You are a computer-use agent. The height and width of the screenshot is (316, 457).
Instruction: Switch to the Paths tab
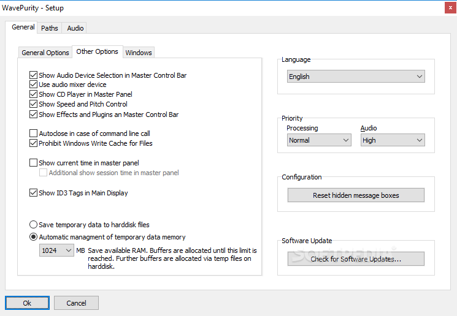coord(49,28)
